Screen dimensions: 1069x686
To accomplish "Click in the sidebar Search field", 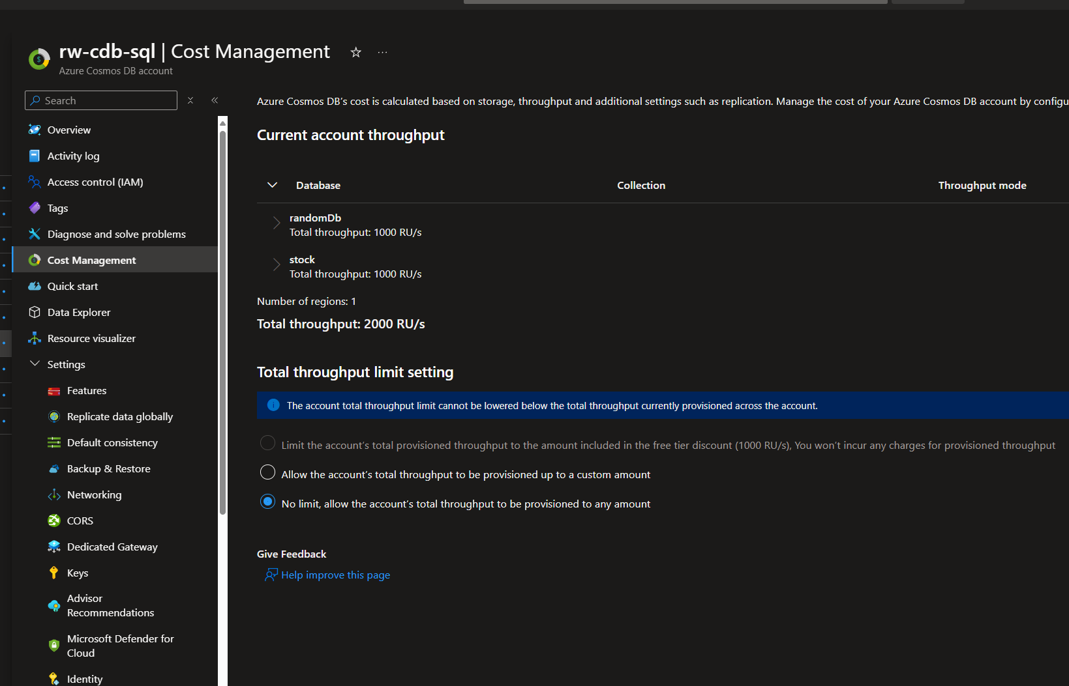I will [x=101, y=100].
